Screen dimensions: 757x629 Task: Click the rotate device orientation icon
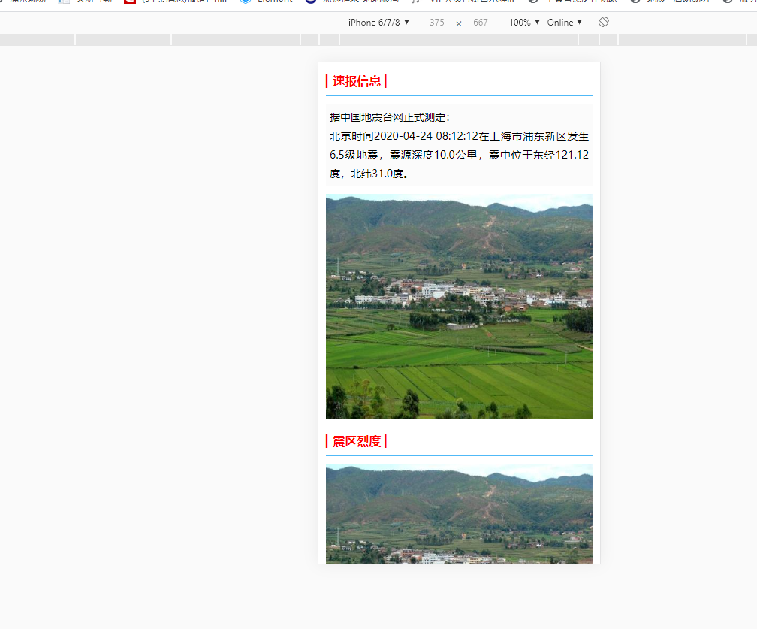[604, 23]
